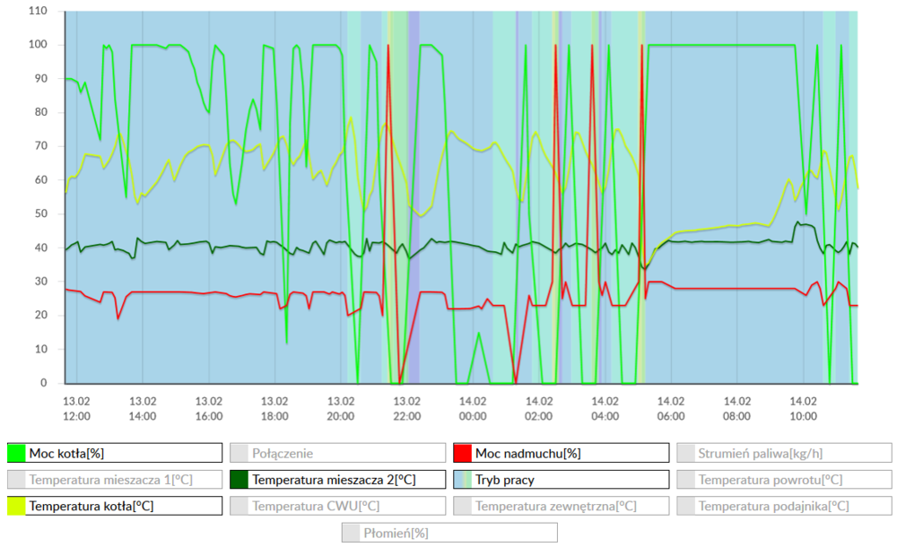Click the Strumień paliwa[kg/h] legend swatch
The image size is (897, 556).
[x=684, y=452]
